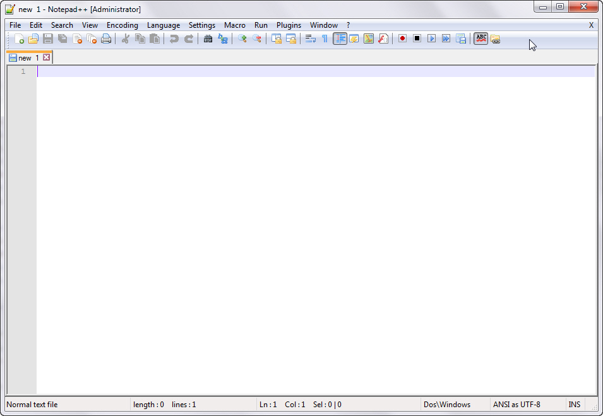Open the Language menu
Viewport: 603px width, 416px height.
(x=164, y=25)
